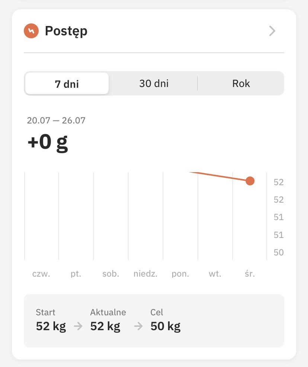Select the śr. day column label
The image size is (308, 367).
click(250, 273)
